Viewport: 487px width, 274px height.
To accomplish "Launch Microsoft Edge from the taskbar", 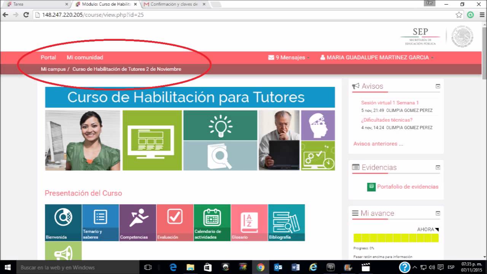I will (x=173, y=267).
